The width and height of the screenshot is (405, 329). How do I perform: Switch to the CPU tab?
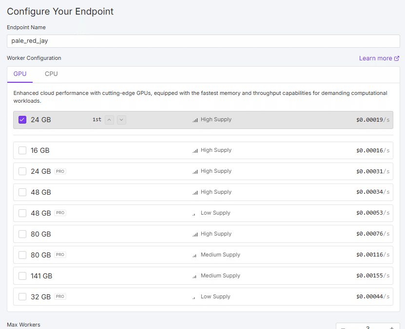[51, 74]
